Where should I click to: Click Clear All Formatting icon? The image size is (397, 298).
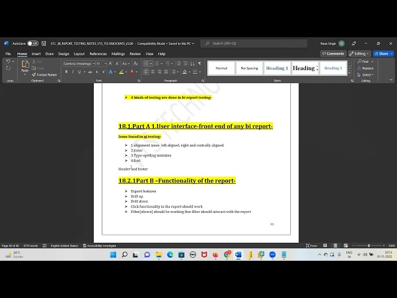136,63
